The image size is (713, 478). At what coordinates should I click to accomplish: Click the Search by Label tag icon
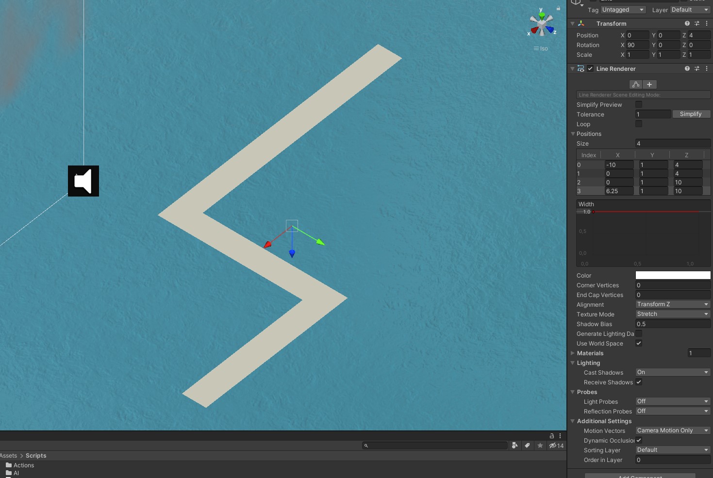527,445
